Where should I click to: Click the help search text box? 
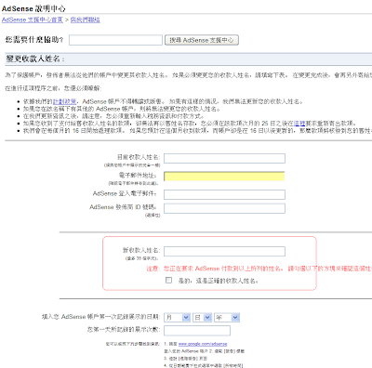tap(115, 40)
